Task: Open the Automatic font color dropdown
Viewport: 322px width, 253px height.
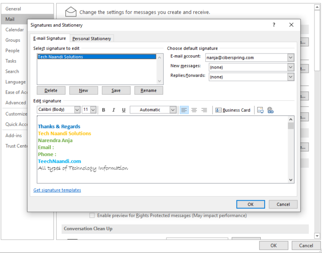Action: pyautogui.click(x=173, y=110)
